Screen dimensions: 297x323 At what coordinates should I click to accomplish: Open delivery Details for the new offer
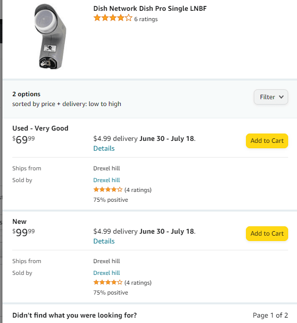[x=104, y=241]
